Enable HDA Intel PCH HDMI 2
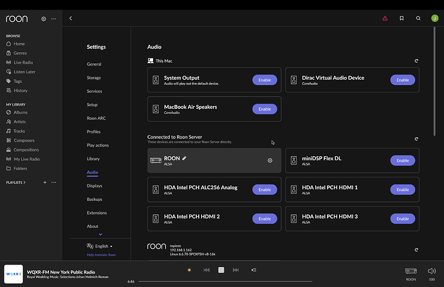 click(x=264, y=219)
